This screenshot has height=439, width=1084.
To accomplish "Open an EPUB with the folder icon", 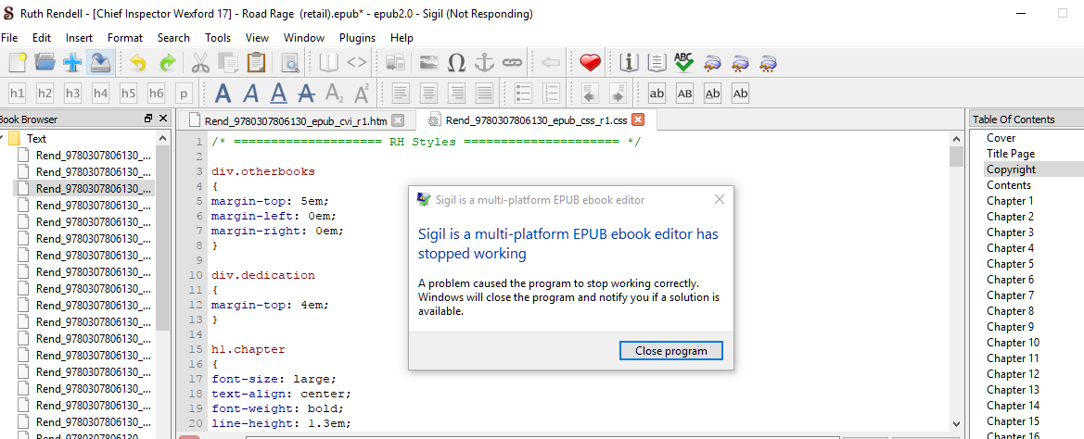I will (x=45, y=63).
